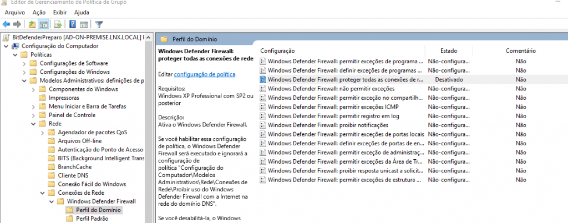Select Arquivos Off-line in the tree
Image resolution: width=568 pixels, height=223 pixels.
80,141
